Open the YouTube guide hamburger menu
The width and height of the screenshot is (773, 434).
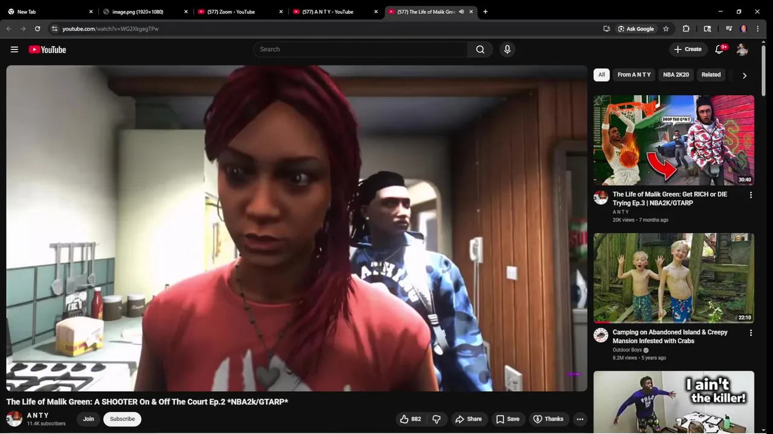14,49
